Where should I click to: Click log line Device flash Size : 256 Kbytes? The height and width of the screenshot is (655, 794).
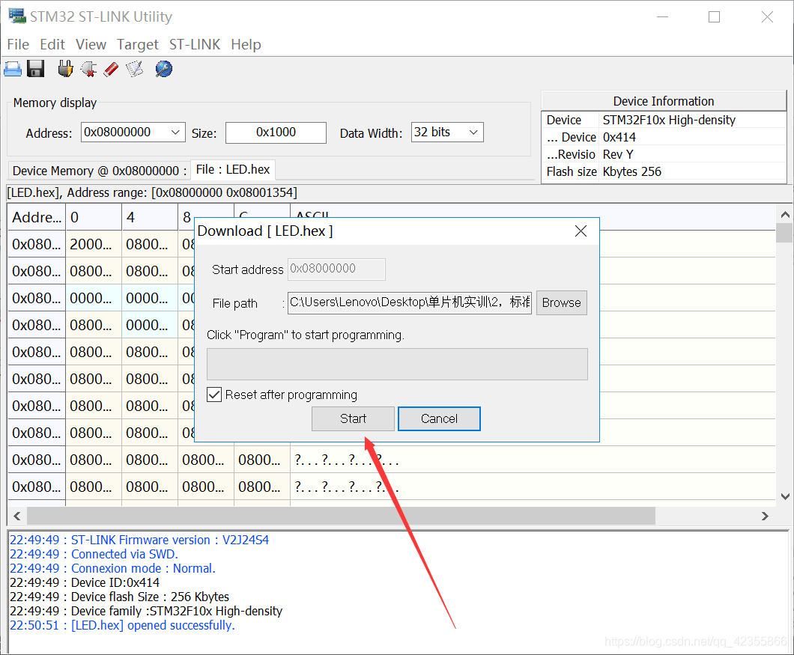point(120,597)
